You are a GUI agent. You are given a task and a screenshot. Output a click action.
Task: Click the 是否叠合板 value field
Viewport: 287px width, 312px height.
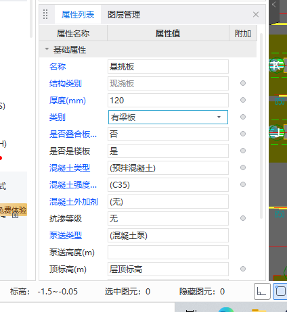(168, 134)
